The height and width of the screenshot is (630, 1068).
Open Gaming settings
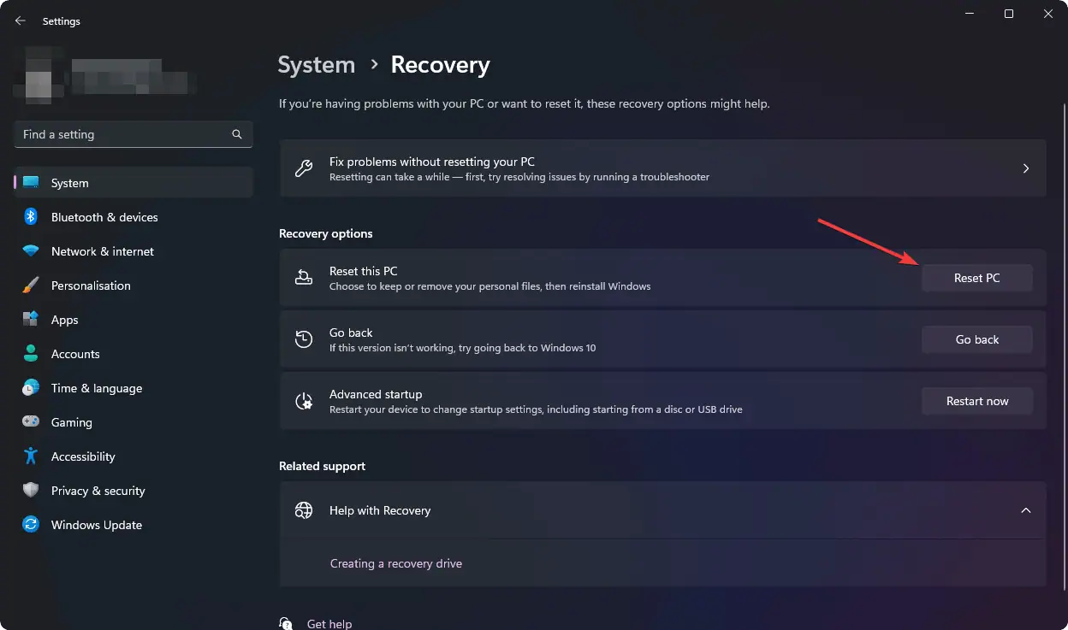(133, 422)
